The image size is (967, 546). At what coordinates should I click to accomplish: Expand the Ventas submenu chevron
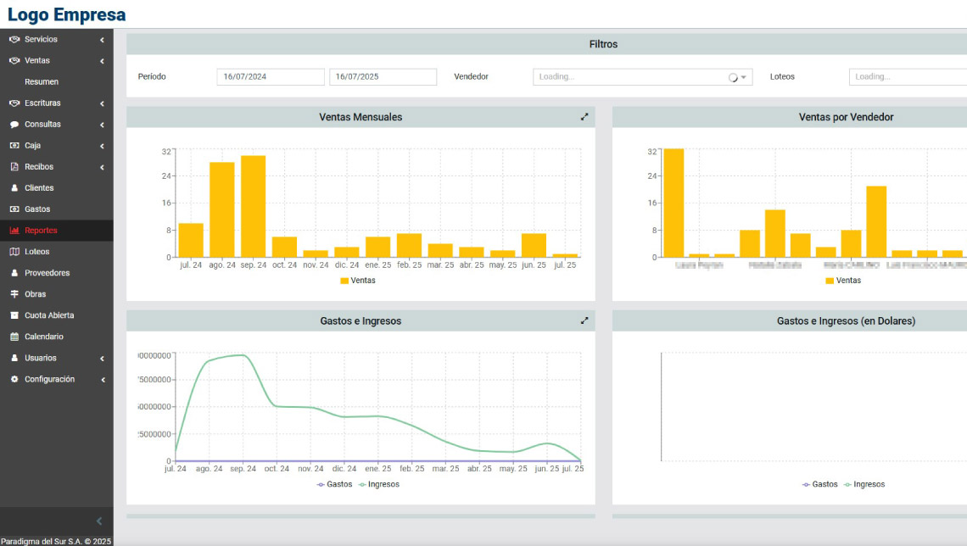click(102, 61)
